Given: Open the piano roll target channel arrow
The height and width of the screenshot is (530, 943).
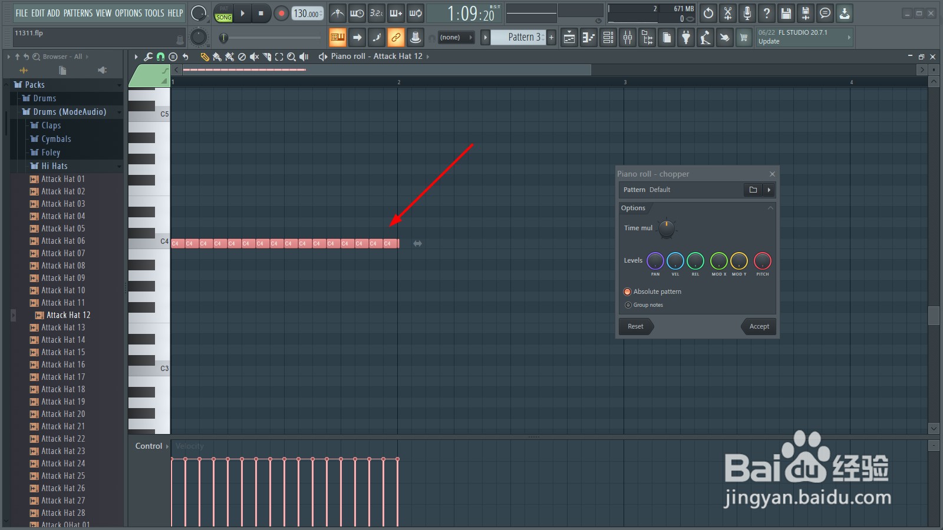Looking at the screenshot, I should coord(428,57).
